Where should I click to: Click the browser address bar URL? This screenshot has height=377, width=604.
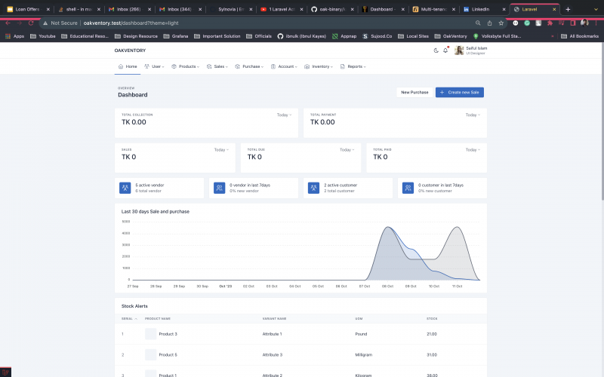coord(130,23)
